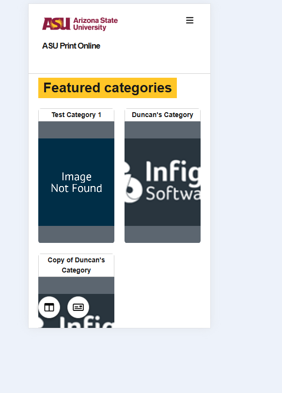Image resolution: width=282 pixels, height=393 pixels.
Task: Click the yellow highlight behind Featured categories
Action: (107, 88)
